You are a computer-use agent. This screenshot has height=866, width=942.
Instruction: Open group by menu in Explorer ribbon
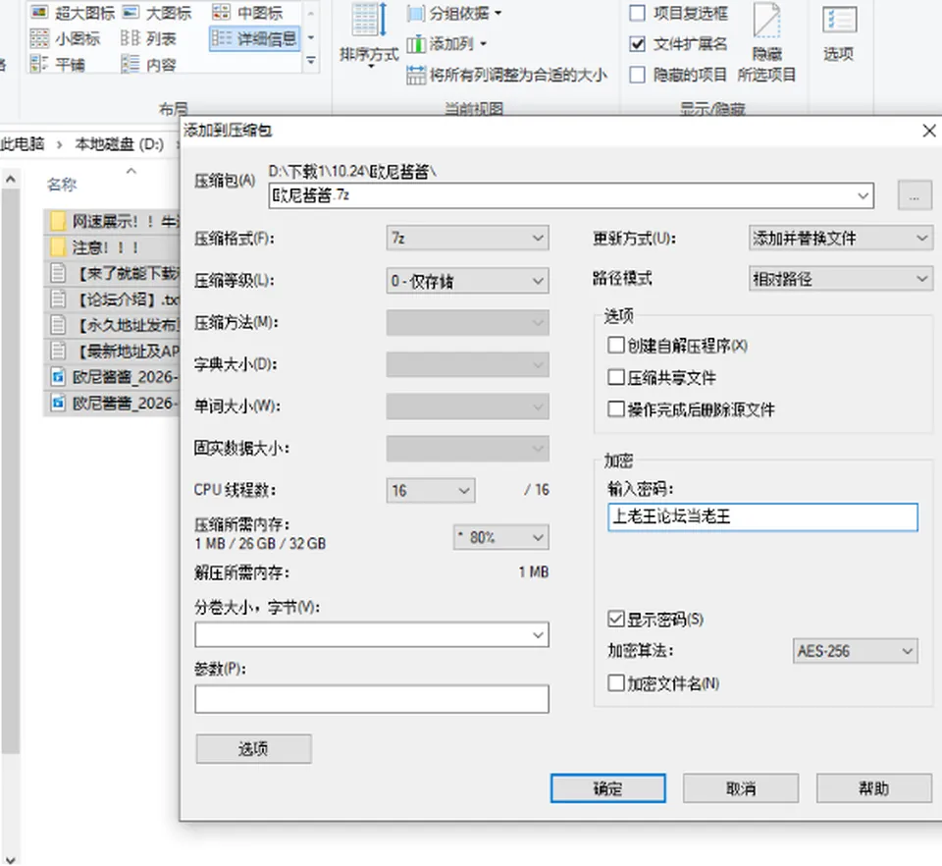tap(454, 13)
